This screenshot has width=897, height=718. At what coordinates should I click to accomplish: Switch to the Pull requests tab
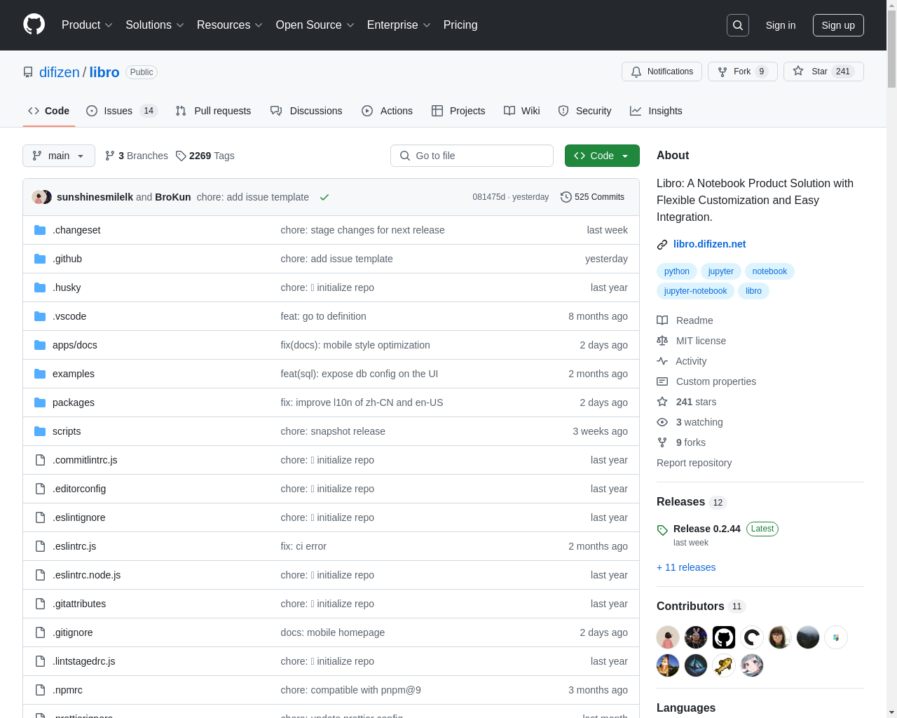click(213, 111)
